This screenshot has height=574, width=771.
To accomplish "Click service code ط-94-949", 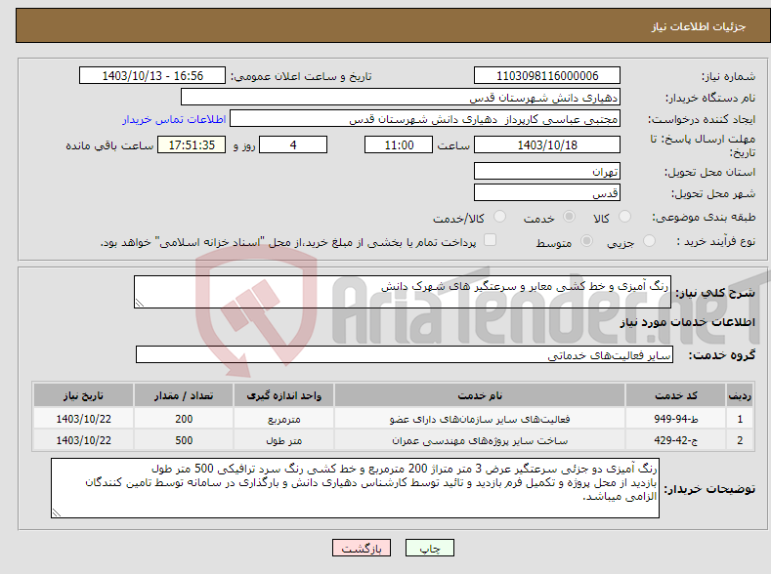I will click(x=676, y=419).
